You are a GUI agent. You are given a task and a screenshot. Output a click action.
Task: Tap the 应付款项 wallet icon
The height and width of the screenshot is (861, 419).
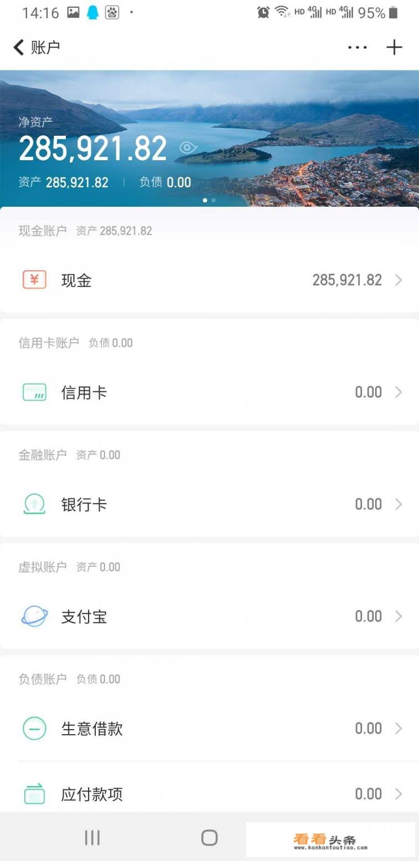click(34, 794)
